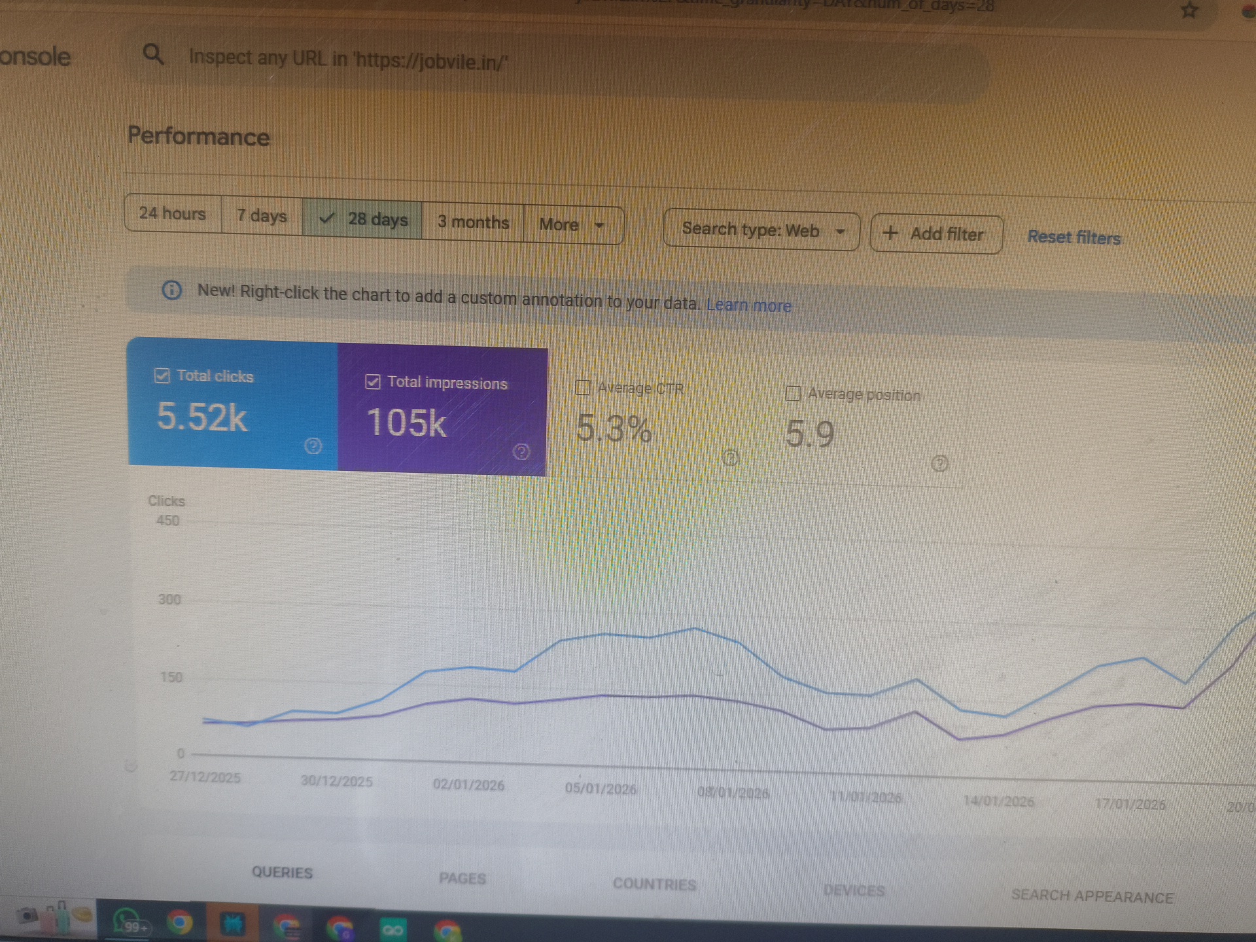Click the search magnifier icon

point(153,54)
